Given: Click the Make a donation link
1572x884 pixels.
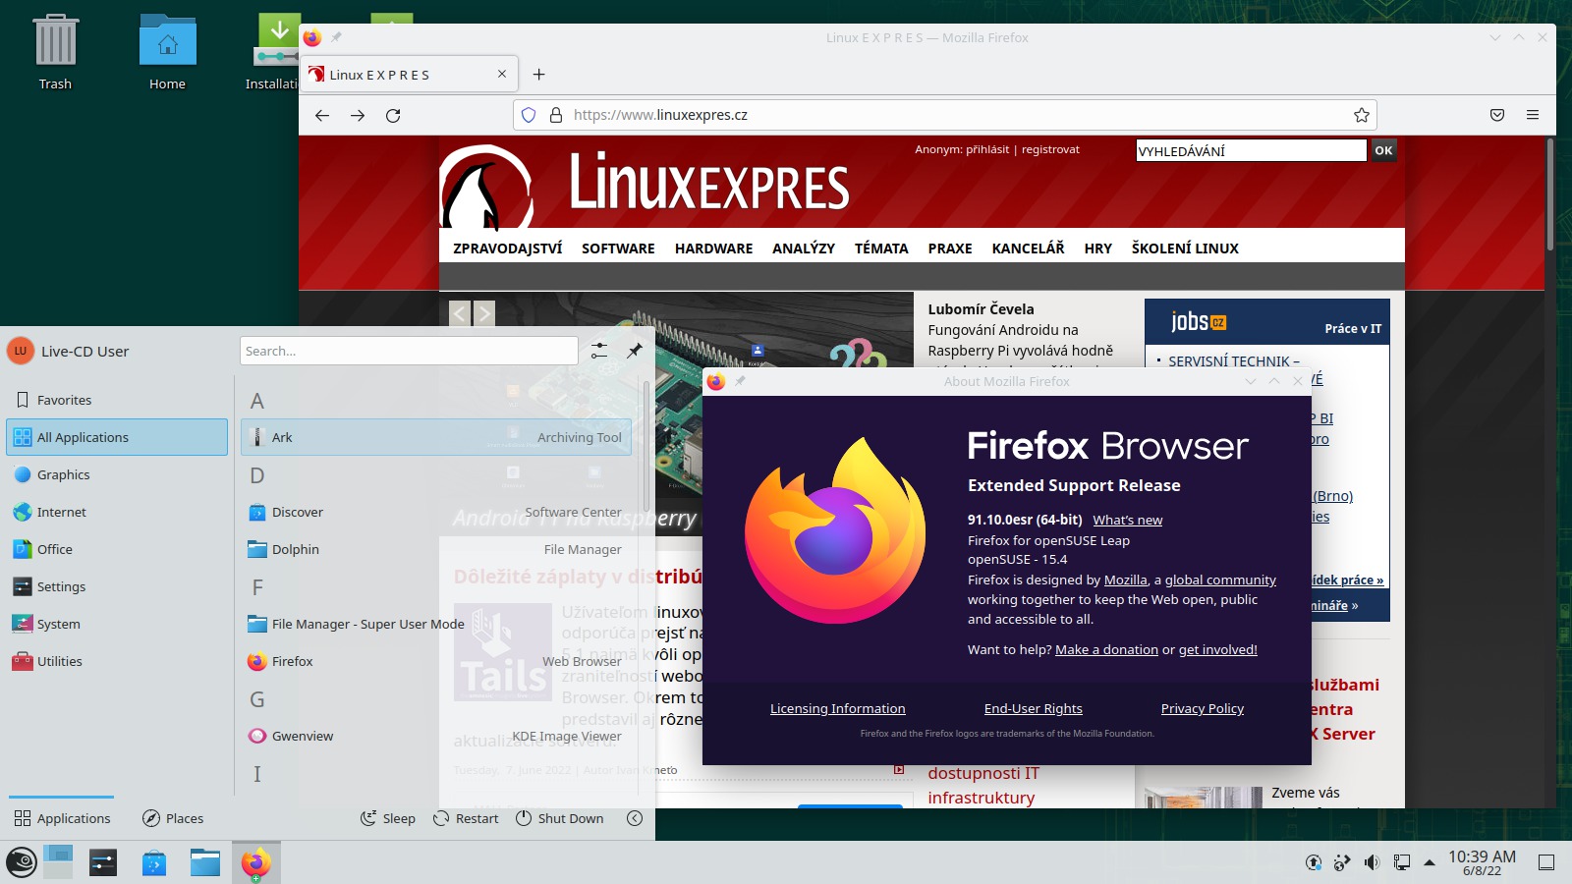Looking at the screenshot, I should [1106, 649].
